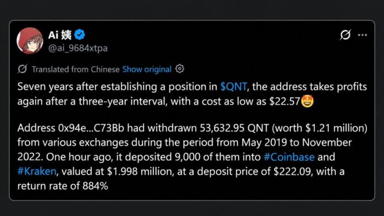The image size is (384, 216).
Task: Open the three-dot more options menu
Action: pos(362,35)
